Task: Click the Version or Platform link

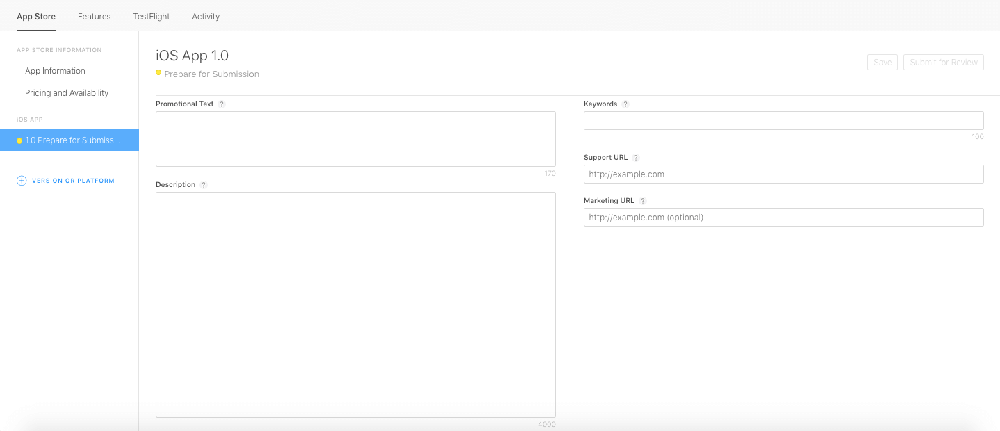Action: [73, 181]
